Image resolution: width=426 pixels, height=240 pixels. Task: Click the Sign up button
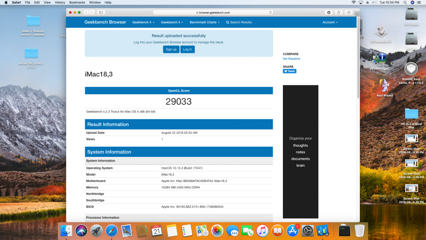(171, 49)
